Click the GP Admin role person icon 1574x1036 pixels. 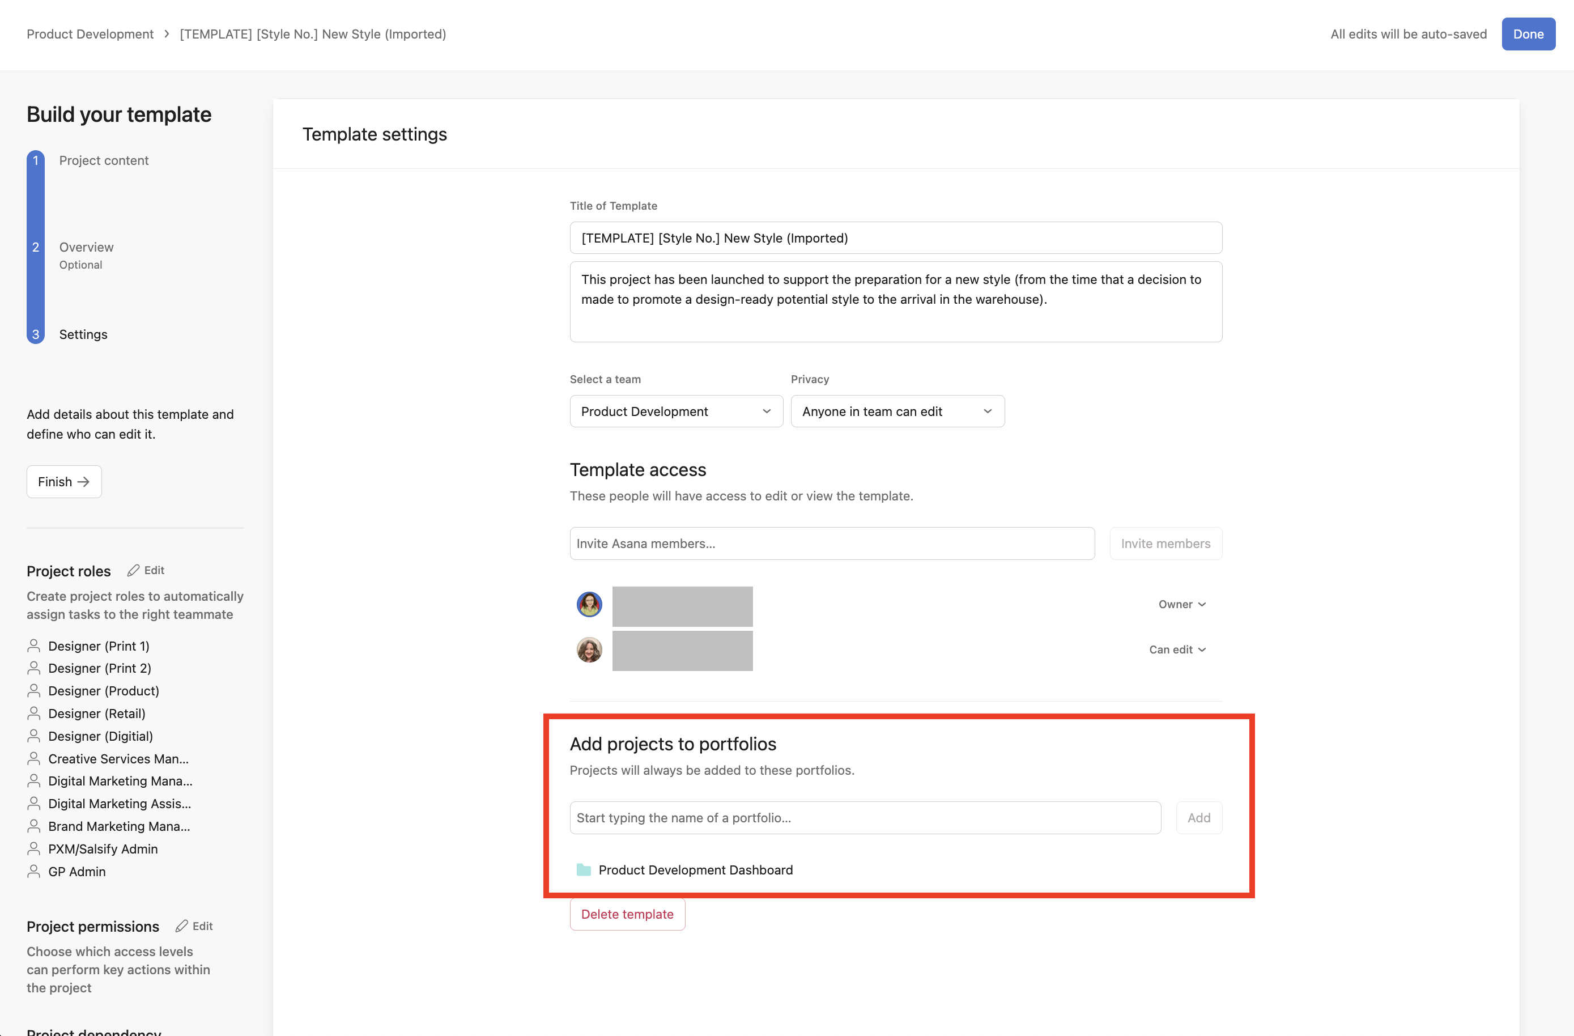pos(34,871)
